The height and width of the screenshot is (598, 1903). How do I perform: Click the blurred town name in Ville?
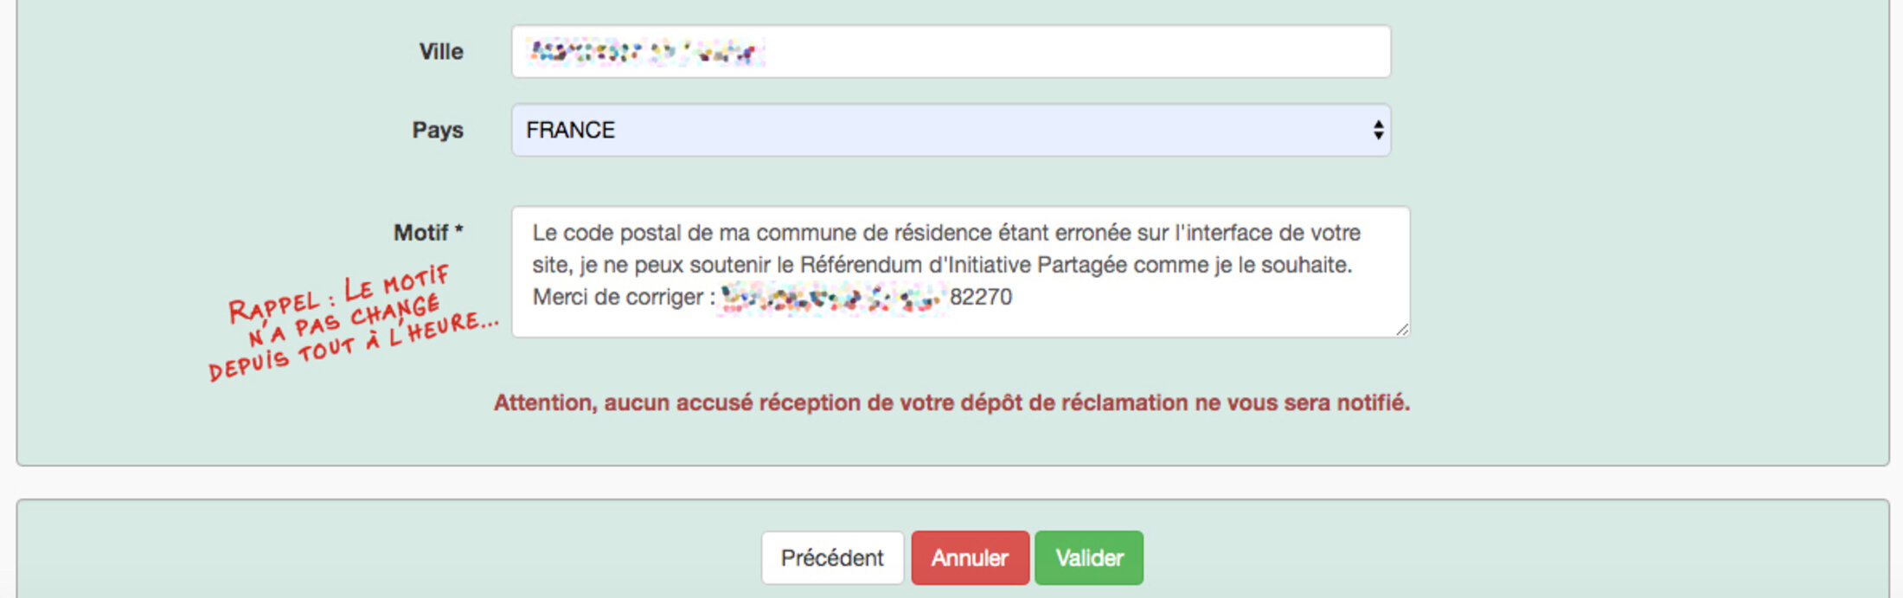coord(644,52)
